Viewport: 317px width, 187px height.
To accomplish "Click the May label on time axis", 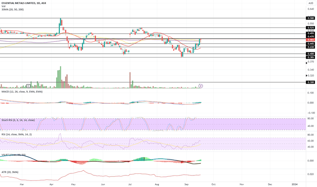I will pos(73,184).
